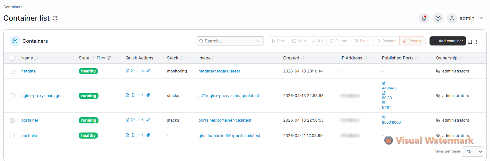Click the Start button

279,41
